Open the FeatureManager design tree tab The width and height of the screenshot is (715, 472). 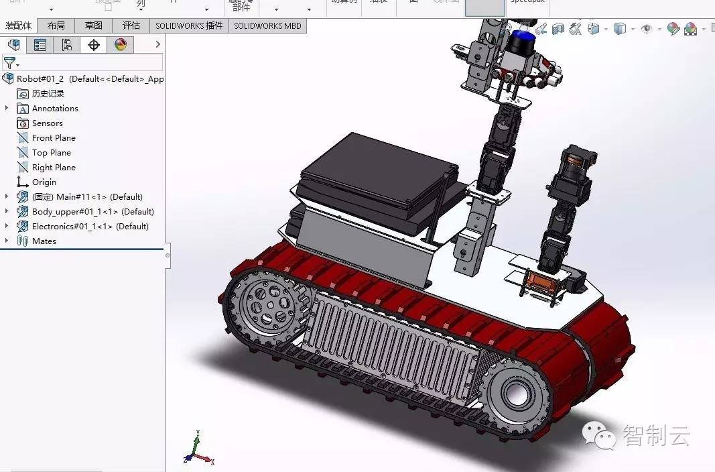13,45
